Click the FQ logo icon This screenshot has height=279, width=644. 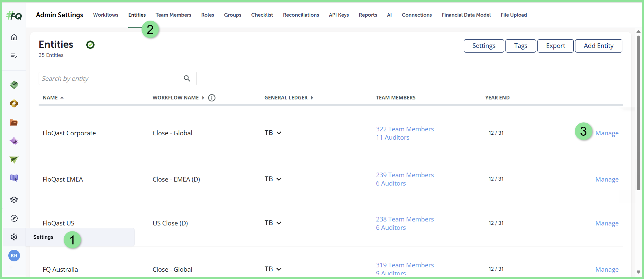point(14,15)
